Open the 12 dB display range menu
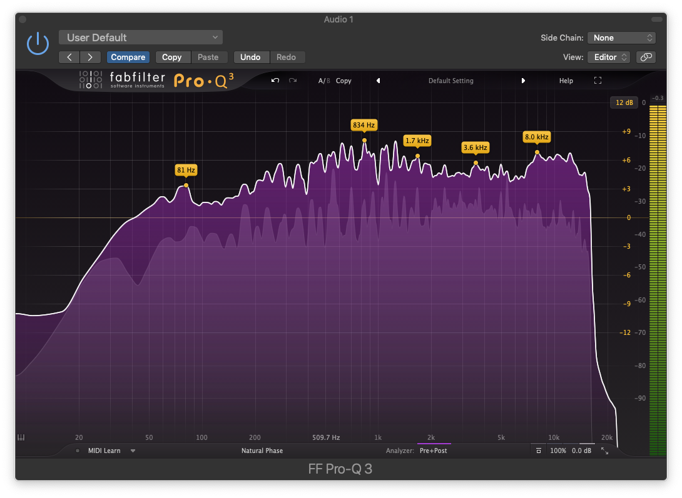The height and width of the screenshot is (498, 682). (x=624, y=102)
